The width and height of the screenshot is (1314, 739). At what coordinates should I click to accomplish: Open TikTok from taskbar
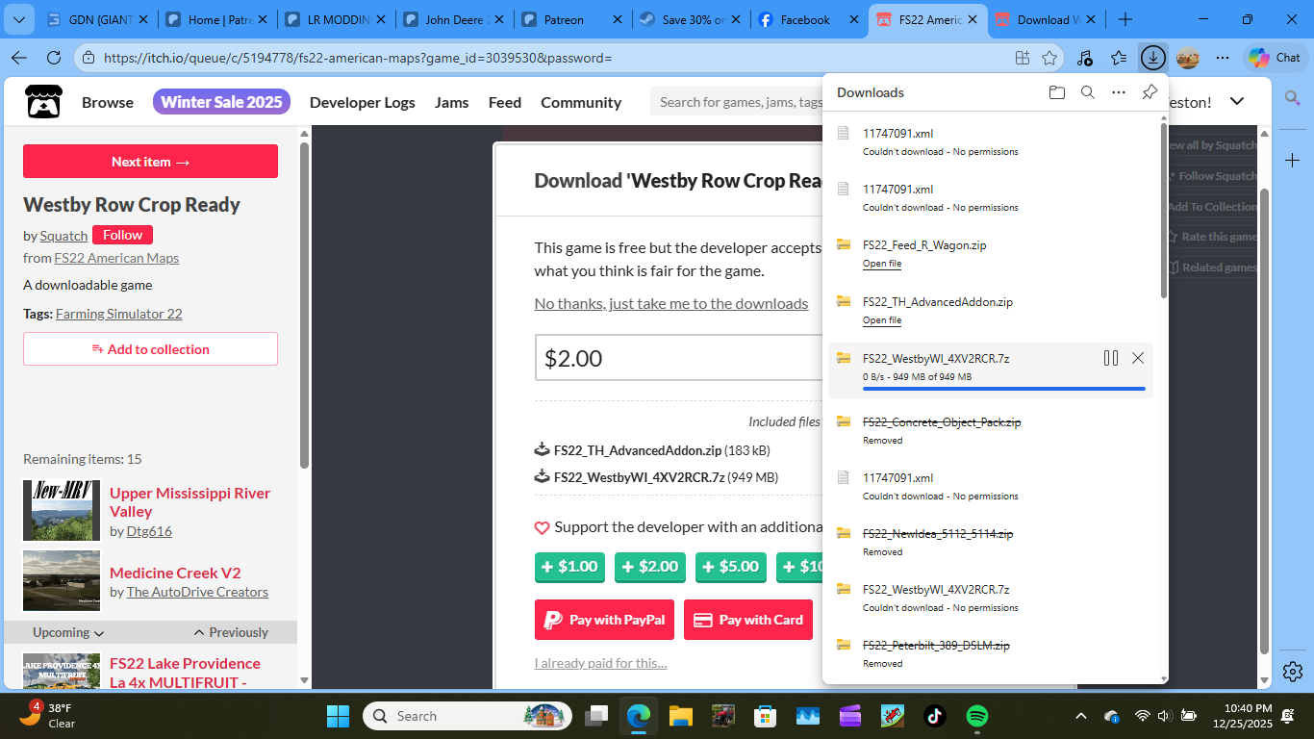pos(934,716)
